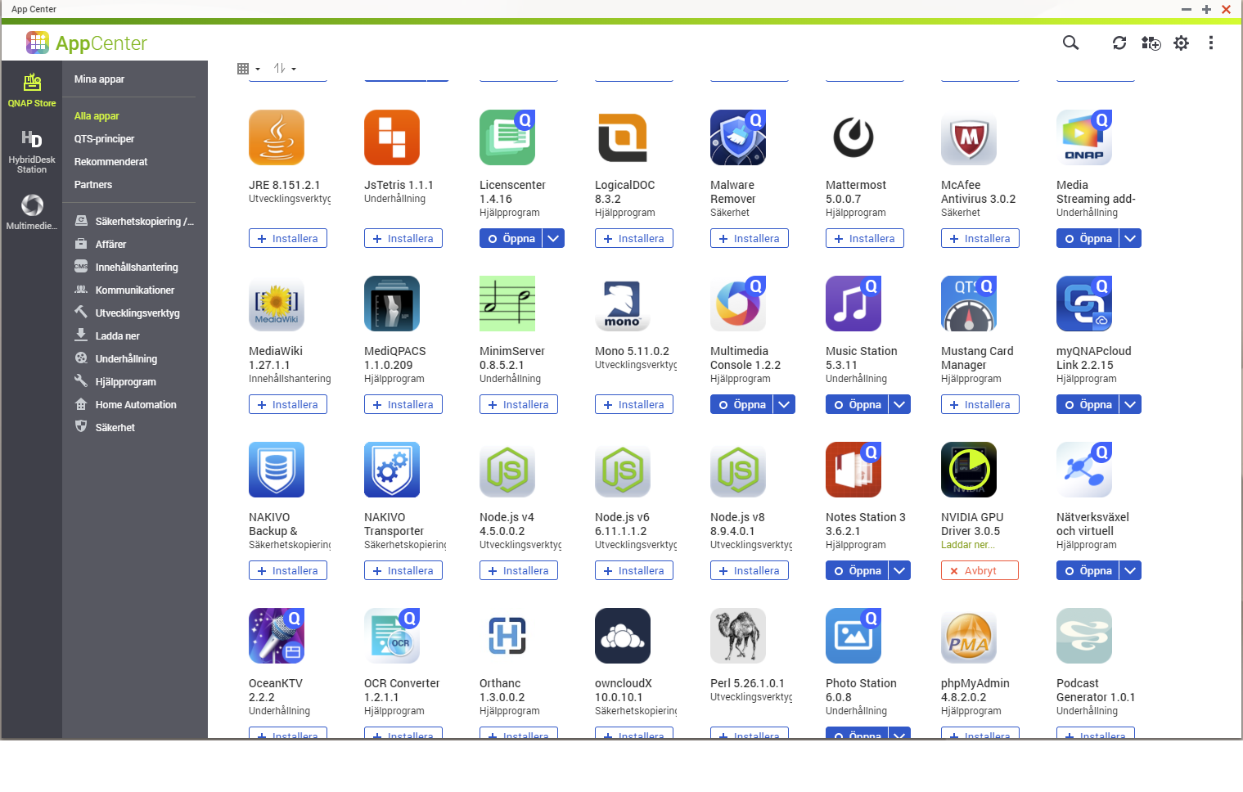
Task: Click the MediaWiki app icon
Action: 277,304
